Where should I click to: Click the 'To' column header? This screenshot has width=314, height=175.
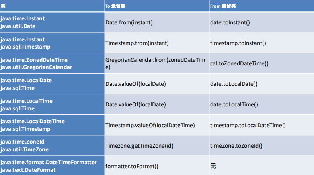(157, 6)
